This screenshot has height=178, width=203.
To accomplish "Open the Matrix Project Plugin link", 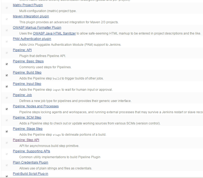I will tap(28, 5).
